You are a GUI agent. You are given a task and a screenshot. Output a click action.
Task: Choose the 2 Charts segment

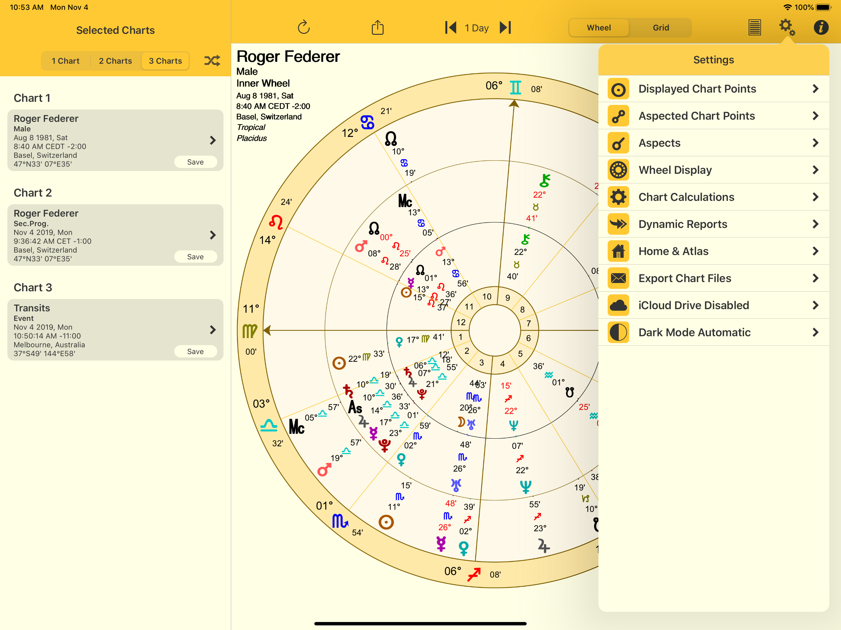pyautogui.click(x=115, y=61)
